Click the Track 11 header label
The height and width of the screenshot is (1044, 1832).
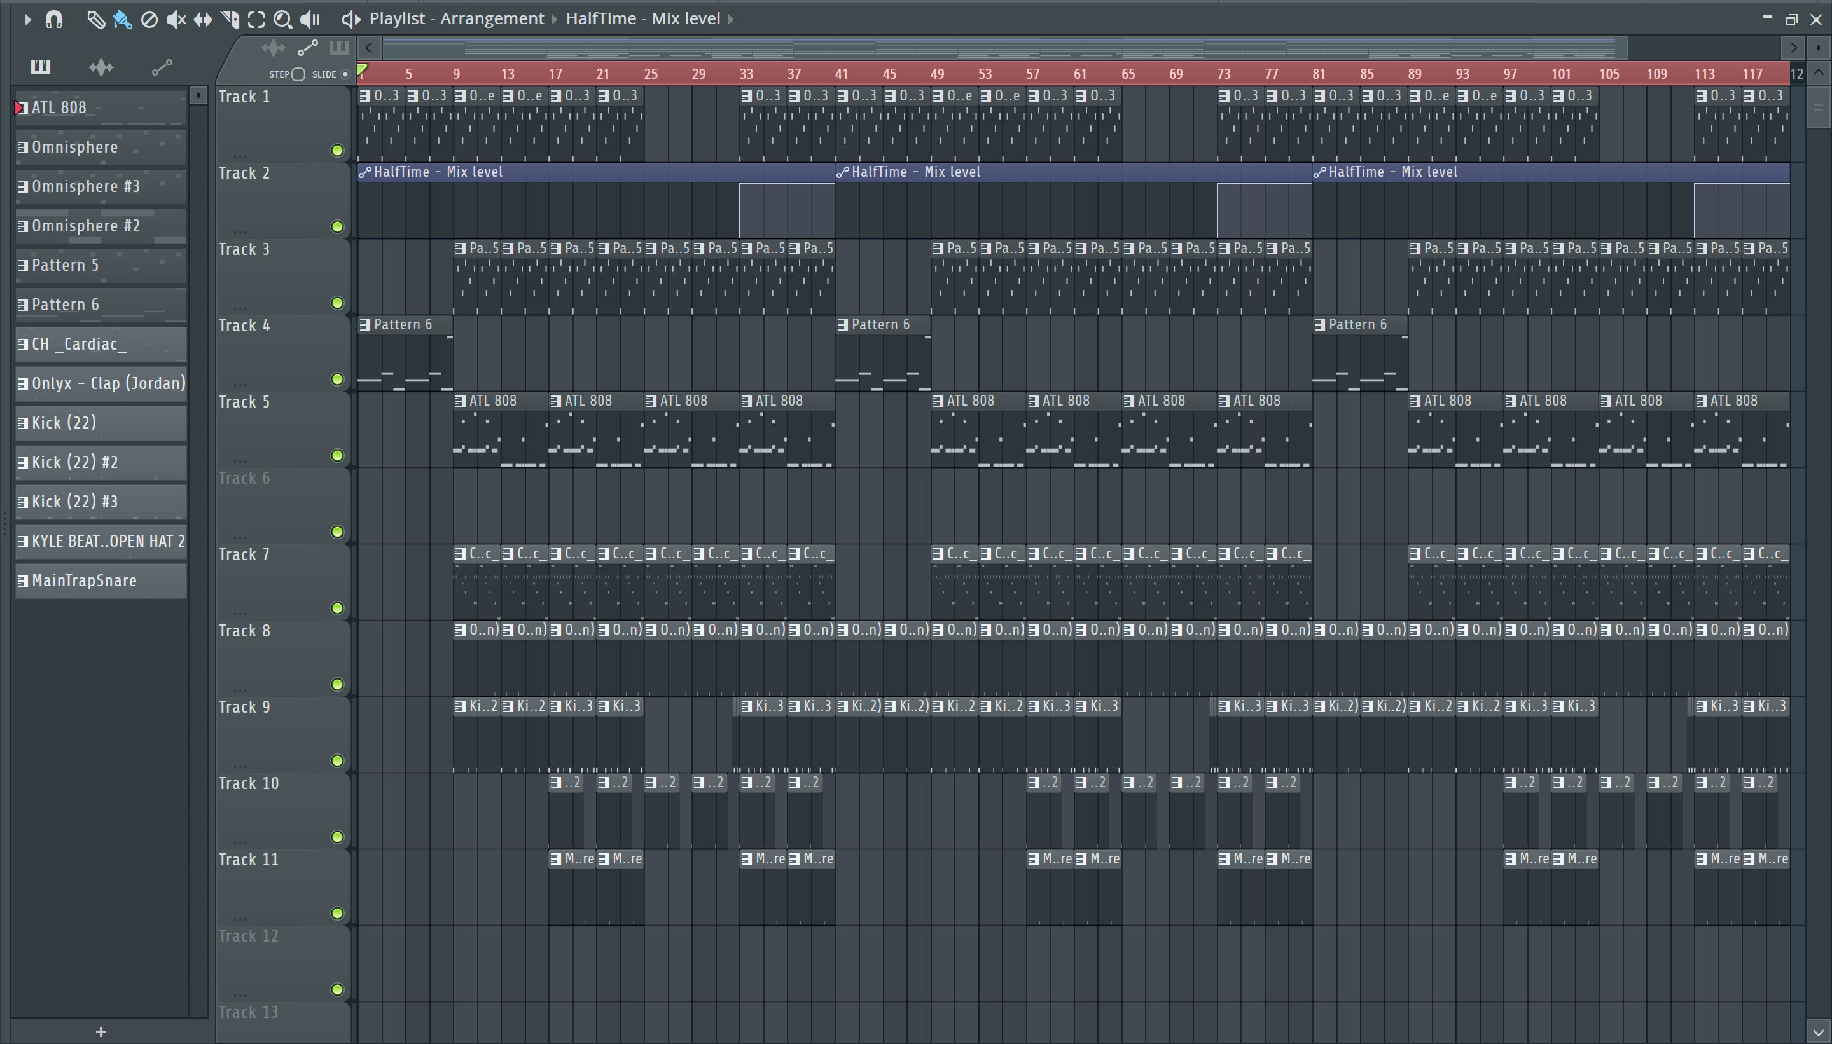[248, 860]
